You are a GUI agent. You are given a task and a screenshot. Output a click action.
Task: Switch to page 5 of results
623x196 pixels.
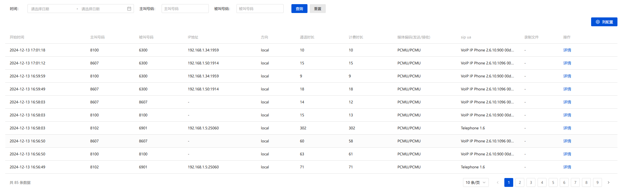point(553,182)
